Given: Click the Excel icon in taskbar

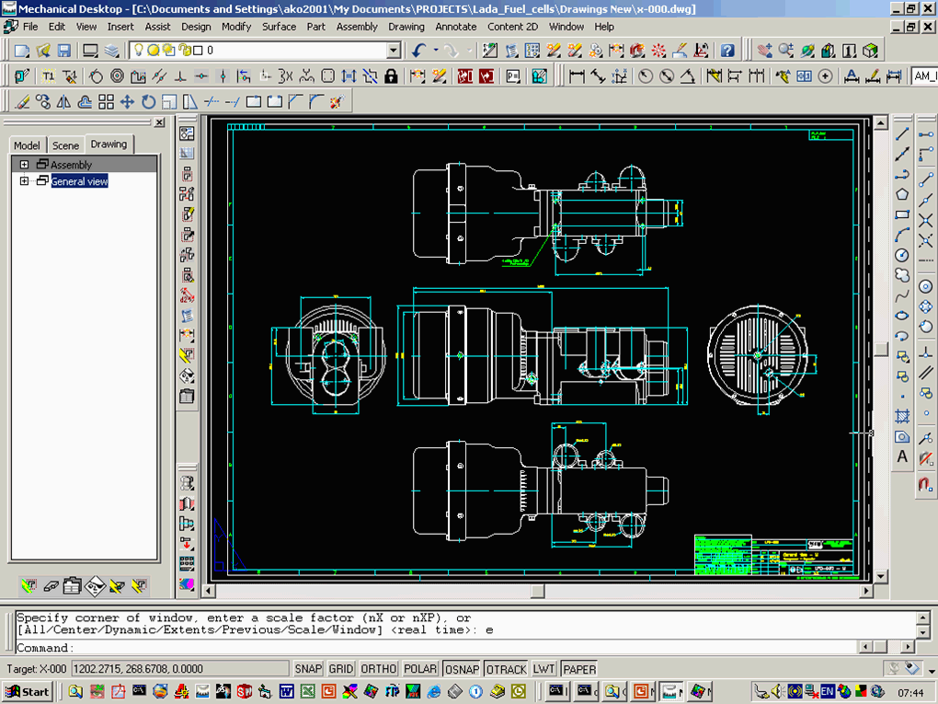Looking at the screenshot, I should tap(307, 691).
